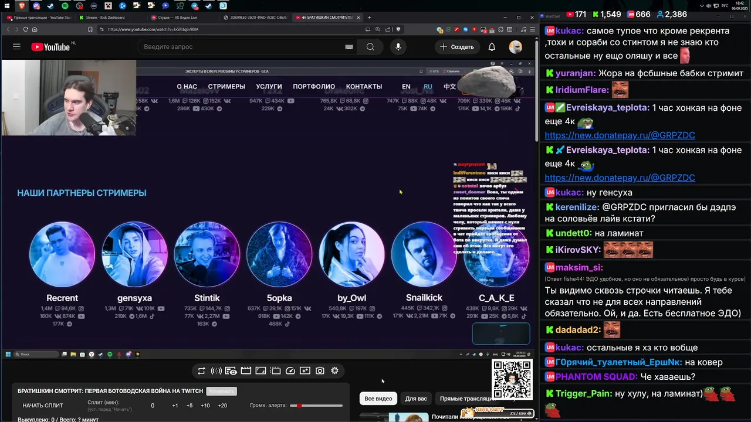The width and height of the screenshot is (751, 422).
Task: Open Spotify from the taskbar
Action: pos(65,6)
